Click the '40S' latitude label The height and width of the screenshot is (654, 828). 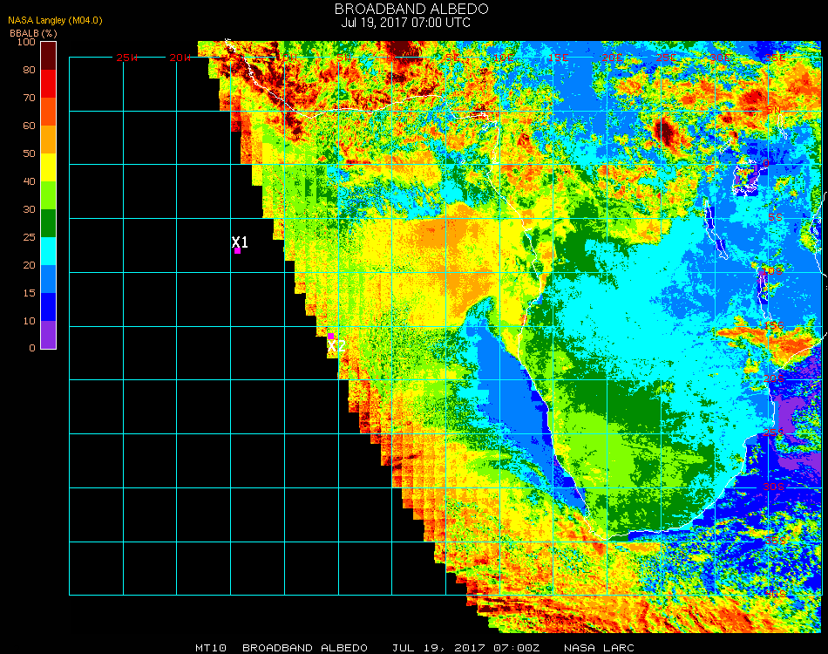click(x=776, y=595)
